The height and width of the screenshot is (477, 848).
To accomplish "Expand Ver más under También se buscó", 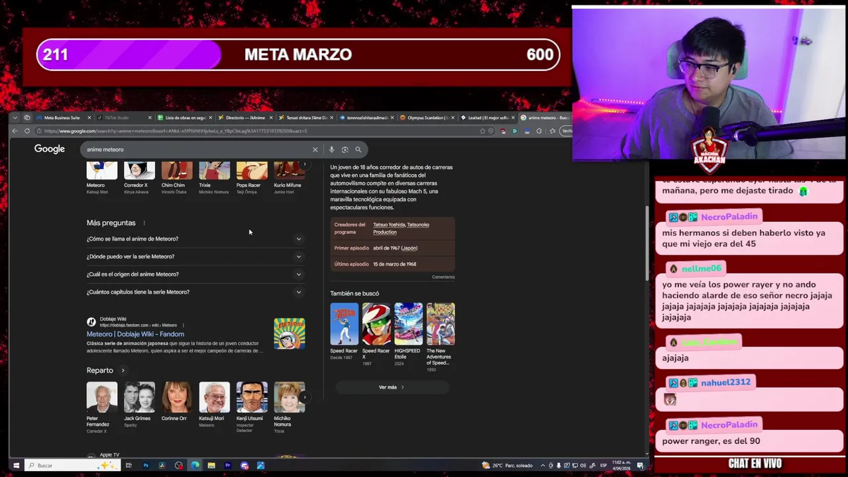I will (392, 388).
